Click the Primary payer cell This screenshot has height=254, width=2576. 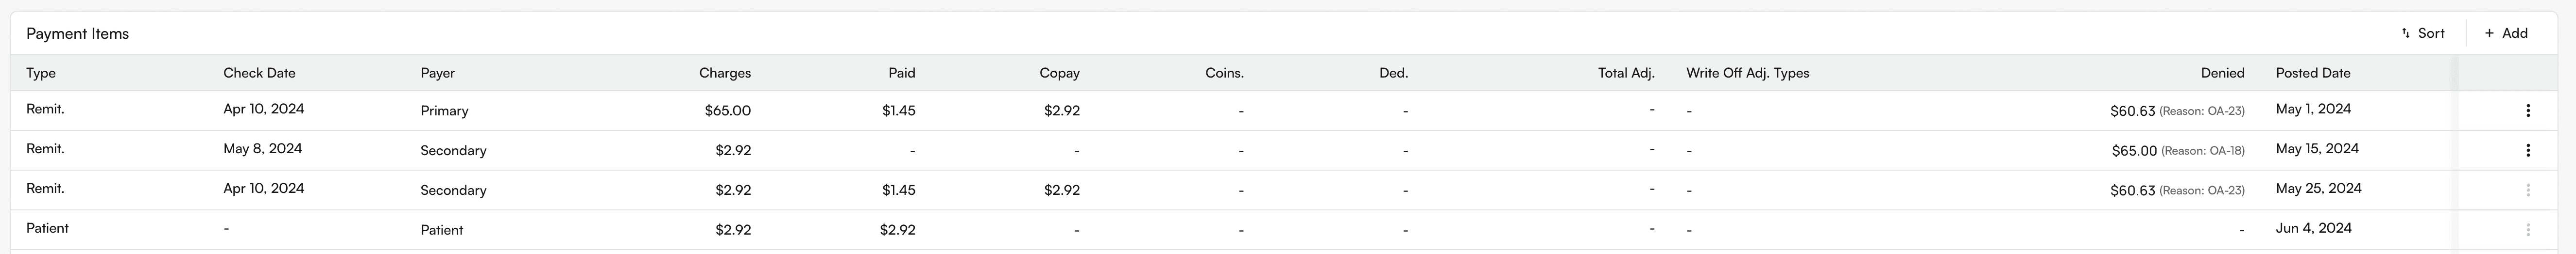click(x=445, y=111)
